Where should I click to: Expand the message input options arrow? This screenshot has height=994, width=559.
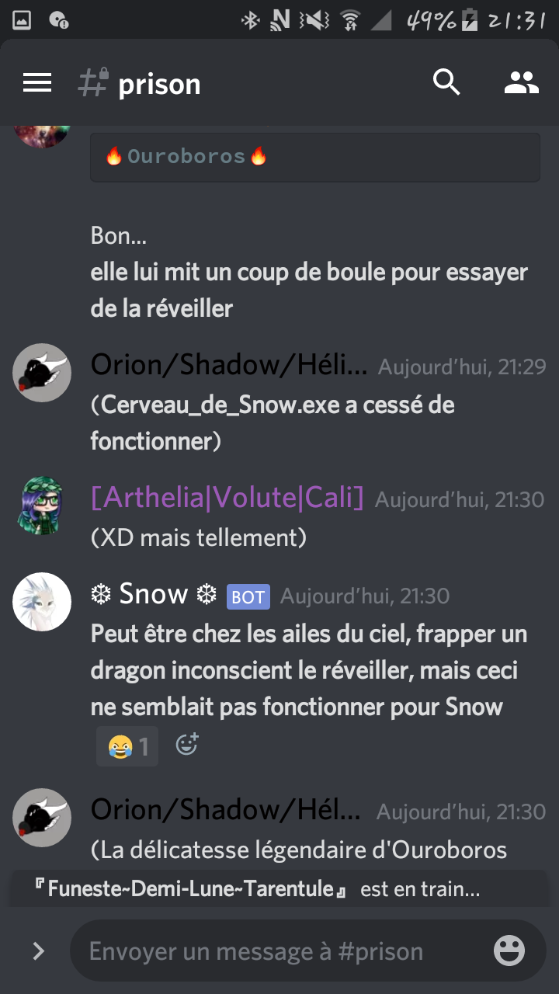tap(38, 951)
